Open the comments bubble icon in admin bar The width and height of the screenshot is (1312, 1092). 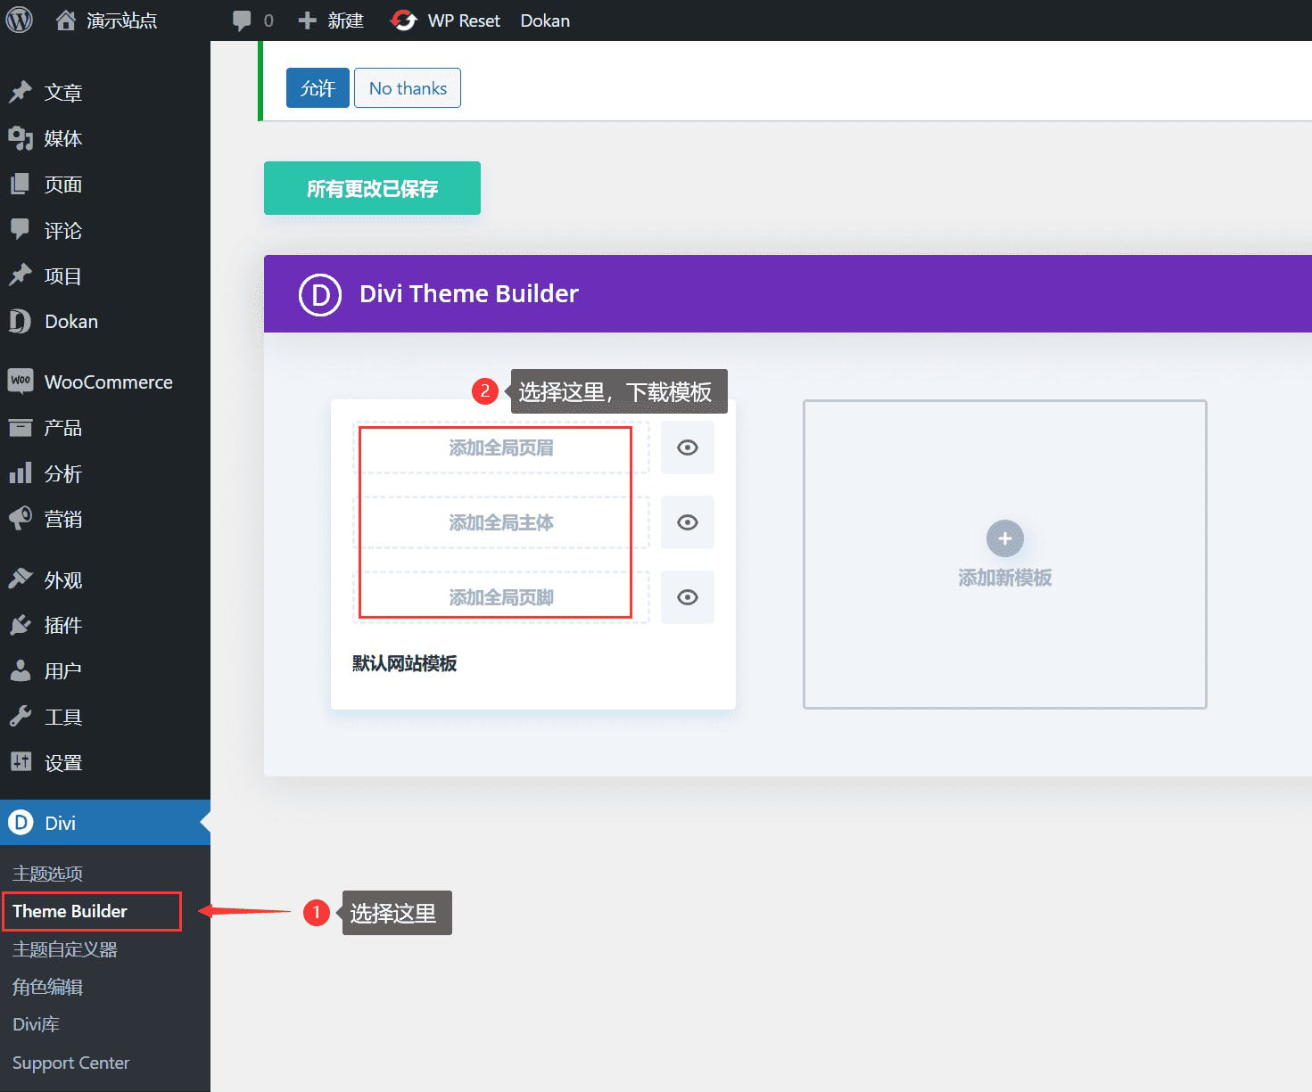point(242,21)
